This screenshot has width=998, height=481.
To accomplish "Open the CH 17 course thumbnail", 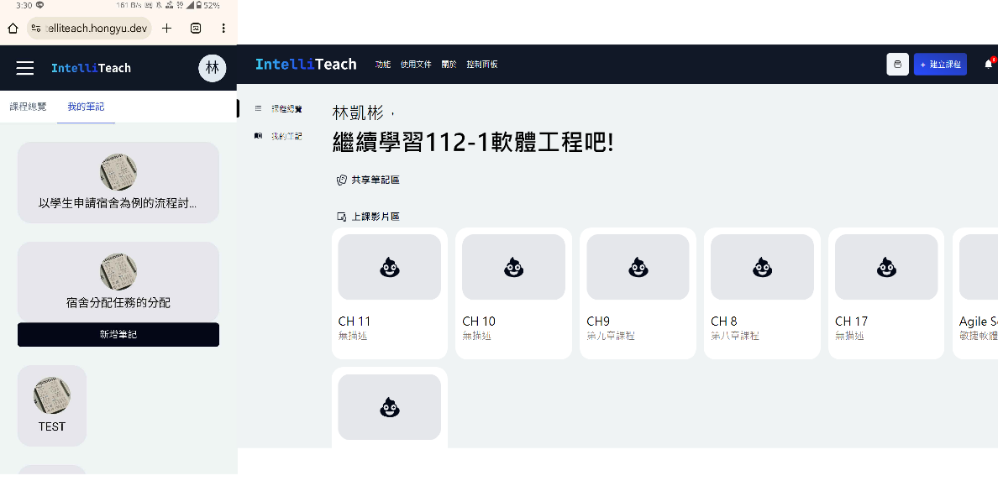I will 886,267.
